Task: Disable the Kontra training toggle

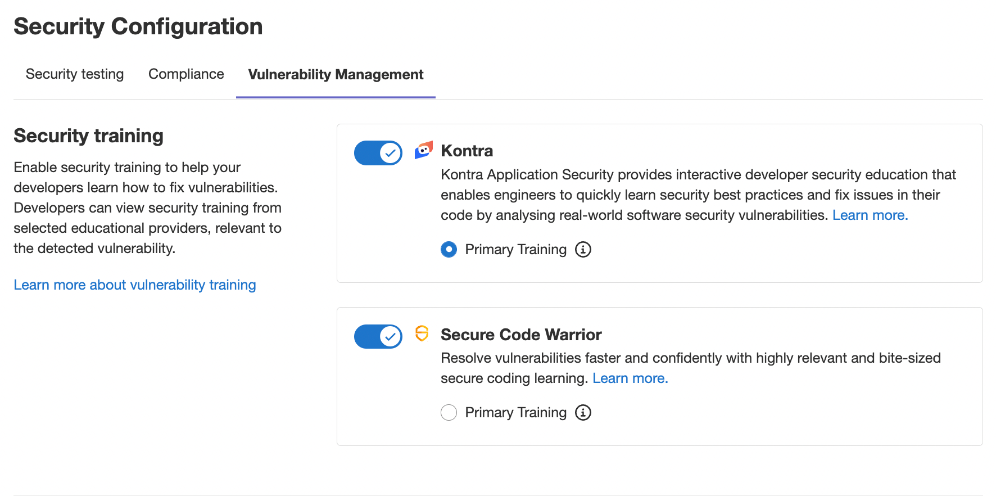Action: coord(378,153)
